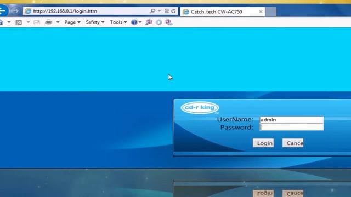Click the RSS Feeds icon
The image size is (351, 197).
tap(19, 22)
